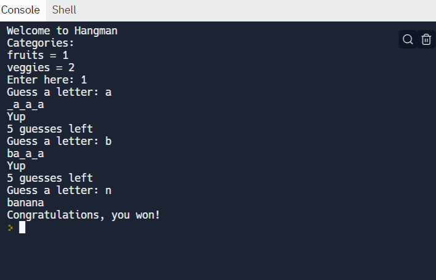Click the "Congratulations, you won!" message
The width and height of the screenshot is (436, 280).
[x=84, y=215]
